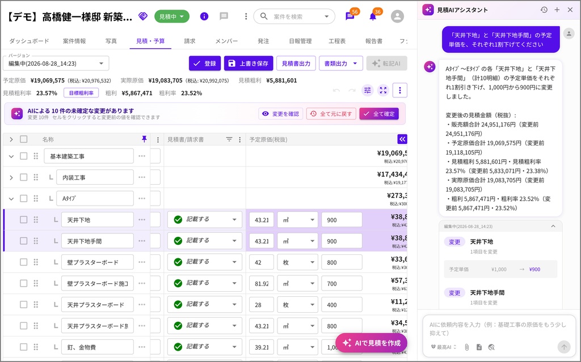Toggle the select-all checkbox in header
This screenshot has height=362, width=581.
pos(23,139)
